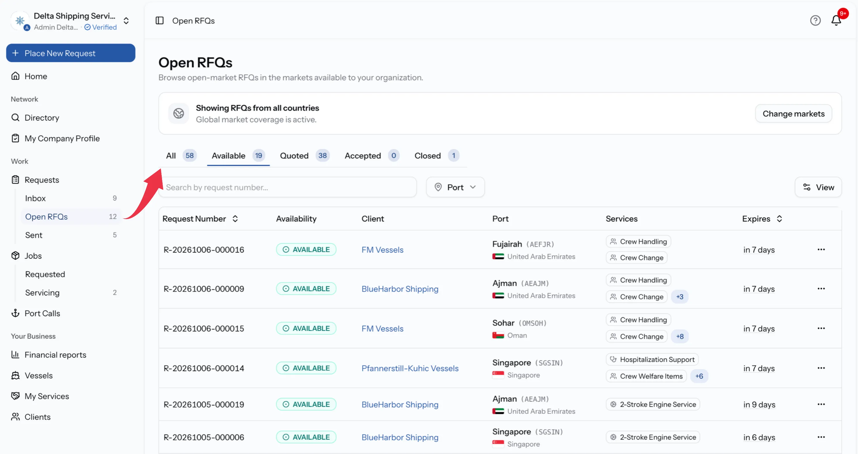Open Jobs section in sidebar

27,255
